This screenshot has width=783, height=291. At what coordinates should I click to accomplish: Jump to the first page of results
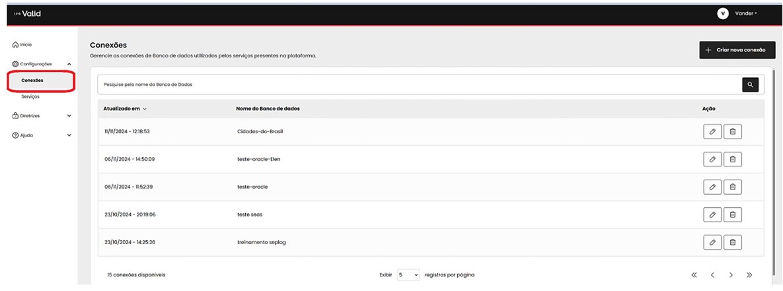pyautogui.click(x=694, y=275)
